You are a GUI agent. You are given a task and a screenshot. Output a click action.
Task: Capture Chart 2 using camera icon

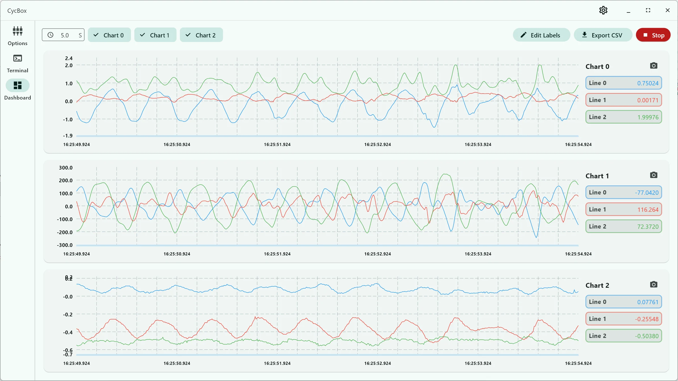[x=654, y=285]
